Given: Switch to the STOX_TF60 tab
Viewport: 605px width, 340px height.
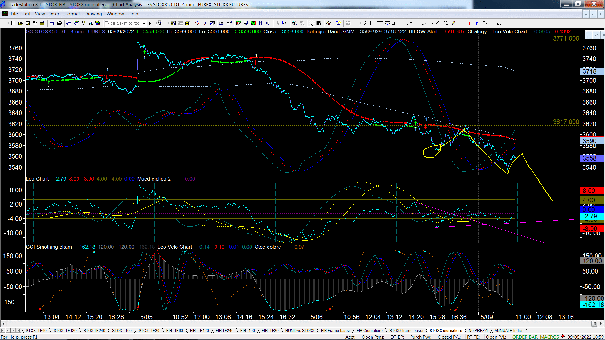Looking at the screenshot, I should (36, 331).
